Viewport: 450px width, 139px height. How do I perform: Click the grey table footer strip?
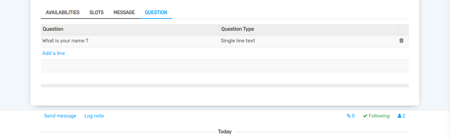(x=225, y=86)
